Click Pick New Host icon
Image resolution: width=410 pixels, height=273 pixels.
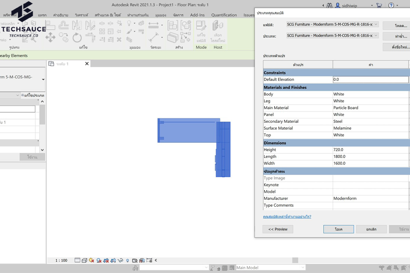click(x=218, y=31)
